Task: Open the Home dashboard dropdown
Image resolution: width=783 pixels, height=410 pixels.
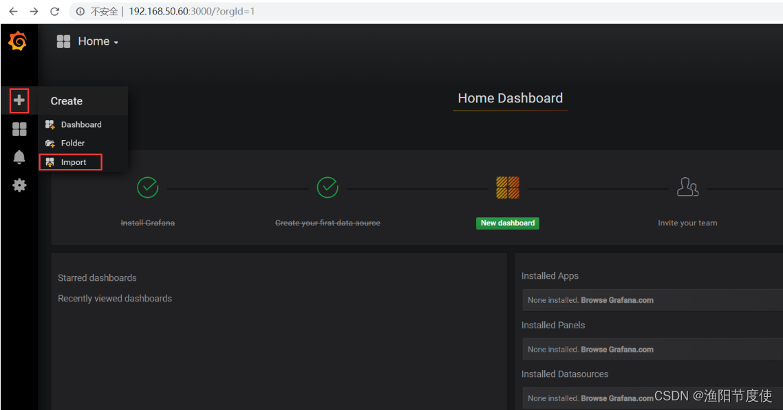Action: tap(98, 41)
